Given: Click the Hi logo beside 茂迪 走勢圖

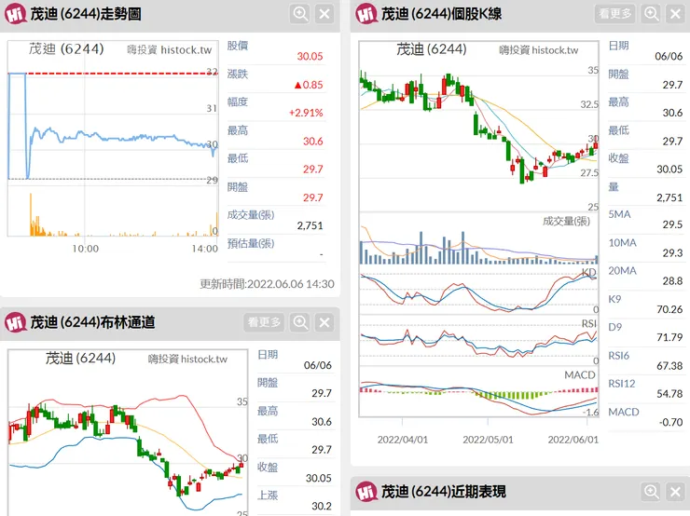Looking at the screenshot, I should pos(14,14).
